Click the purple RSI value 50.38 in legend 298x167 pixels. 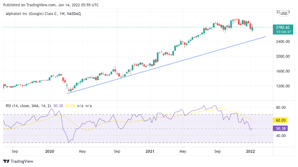coord(58,105)
